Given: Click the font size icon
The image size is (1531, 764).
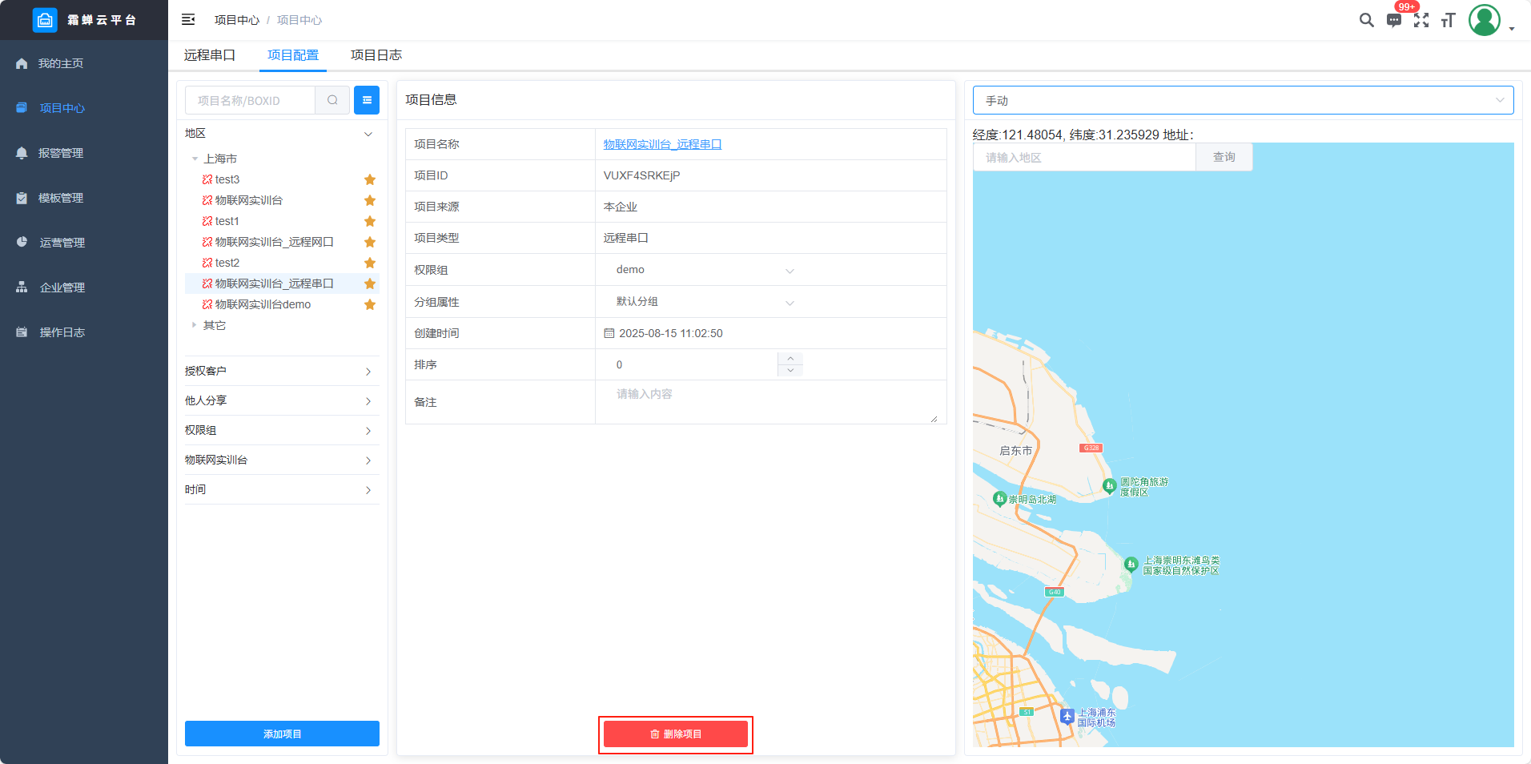Looking at the screenshot, I should (1448, 20).
